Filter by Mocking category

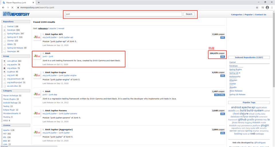coord(7,117)
